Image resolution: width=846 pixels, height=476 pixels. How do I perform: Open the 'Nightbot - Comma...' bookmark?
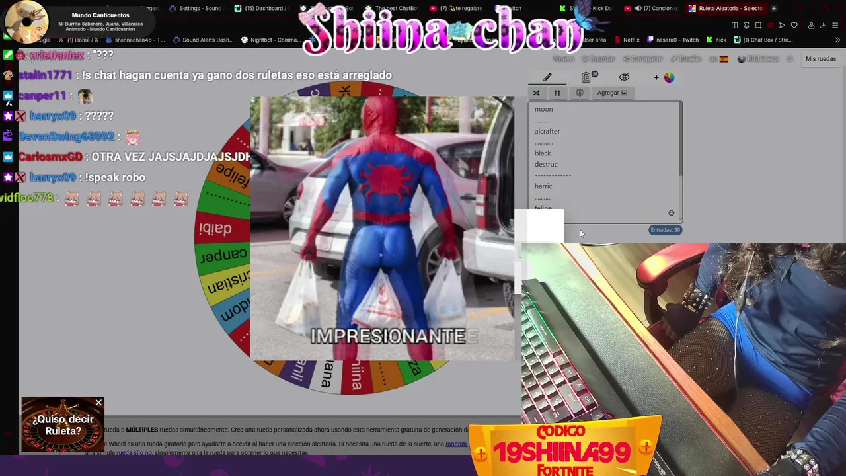pos(271,40)
